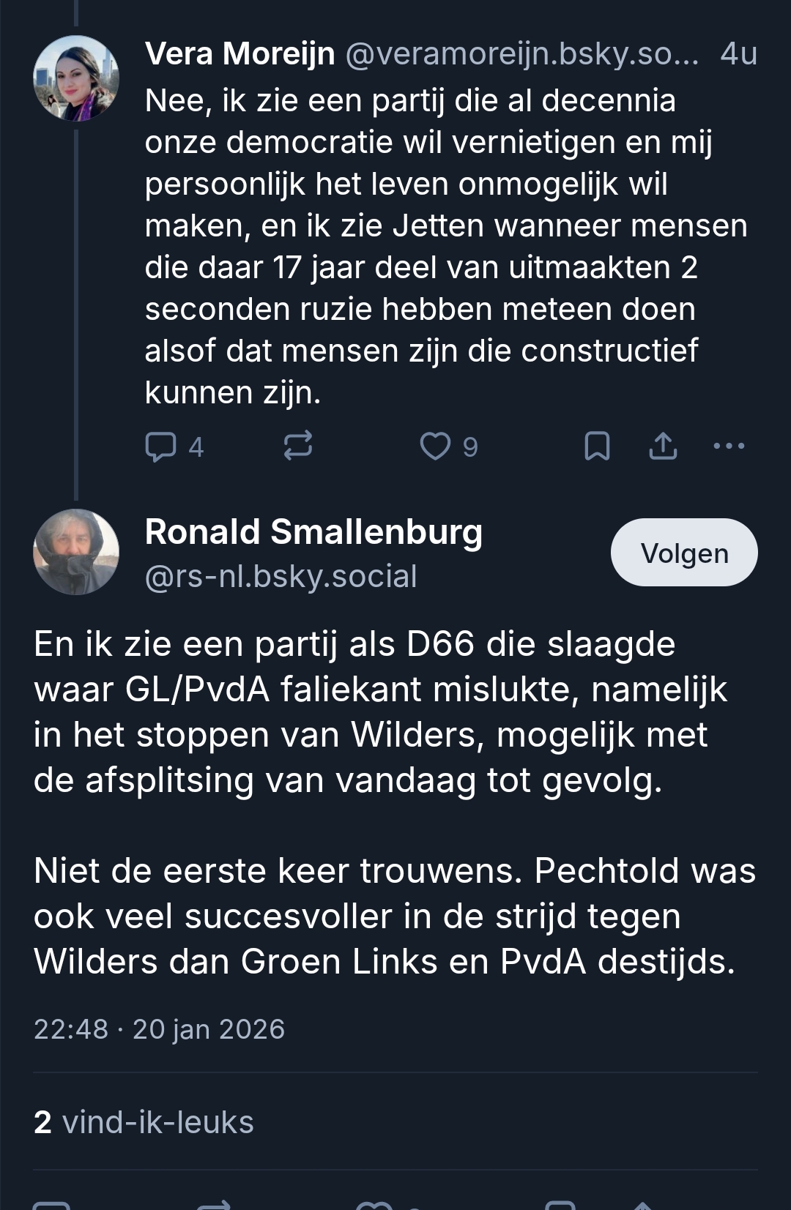Bookmark Vera Moreijn's post
The image size is (791, 1210).
click(597, 446)
